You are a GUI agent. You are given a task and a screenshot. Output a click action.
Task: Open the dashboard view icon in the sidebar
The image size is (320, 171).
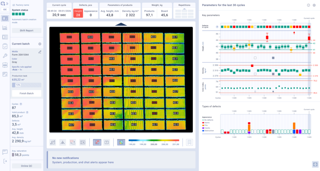coord(5,18)
